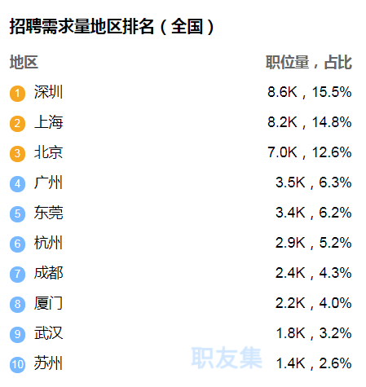Click the 职友集 watermark logo
Viewport: 366px width, 387px height.
[227, 358]
